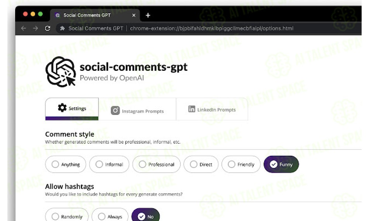Click the browser forward arrow
Image resolution: width=369 pixels, height=221 pixels.
point(35,28)
